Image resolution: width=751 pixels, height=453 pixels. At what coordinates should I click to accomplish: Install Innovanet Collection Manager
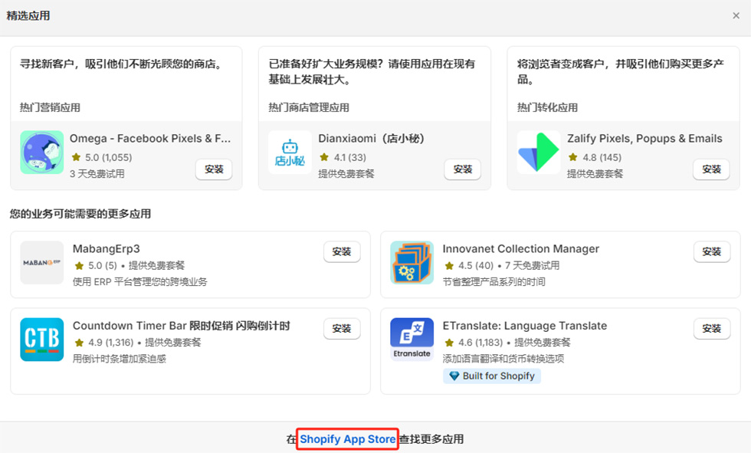[x=711, y=251]
